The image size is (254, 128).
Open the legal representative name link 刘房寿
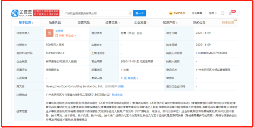coord(59,31)
